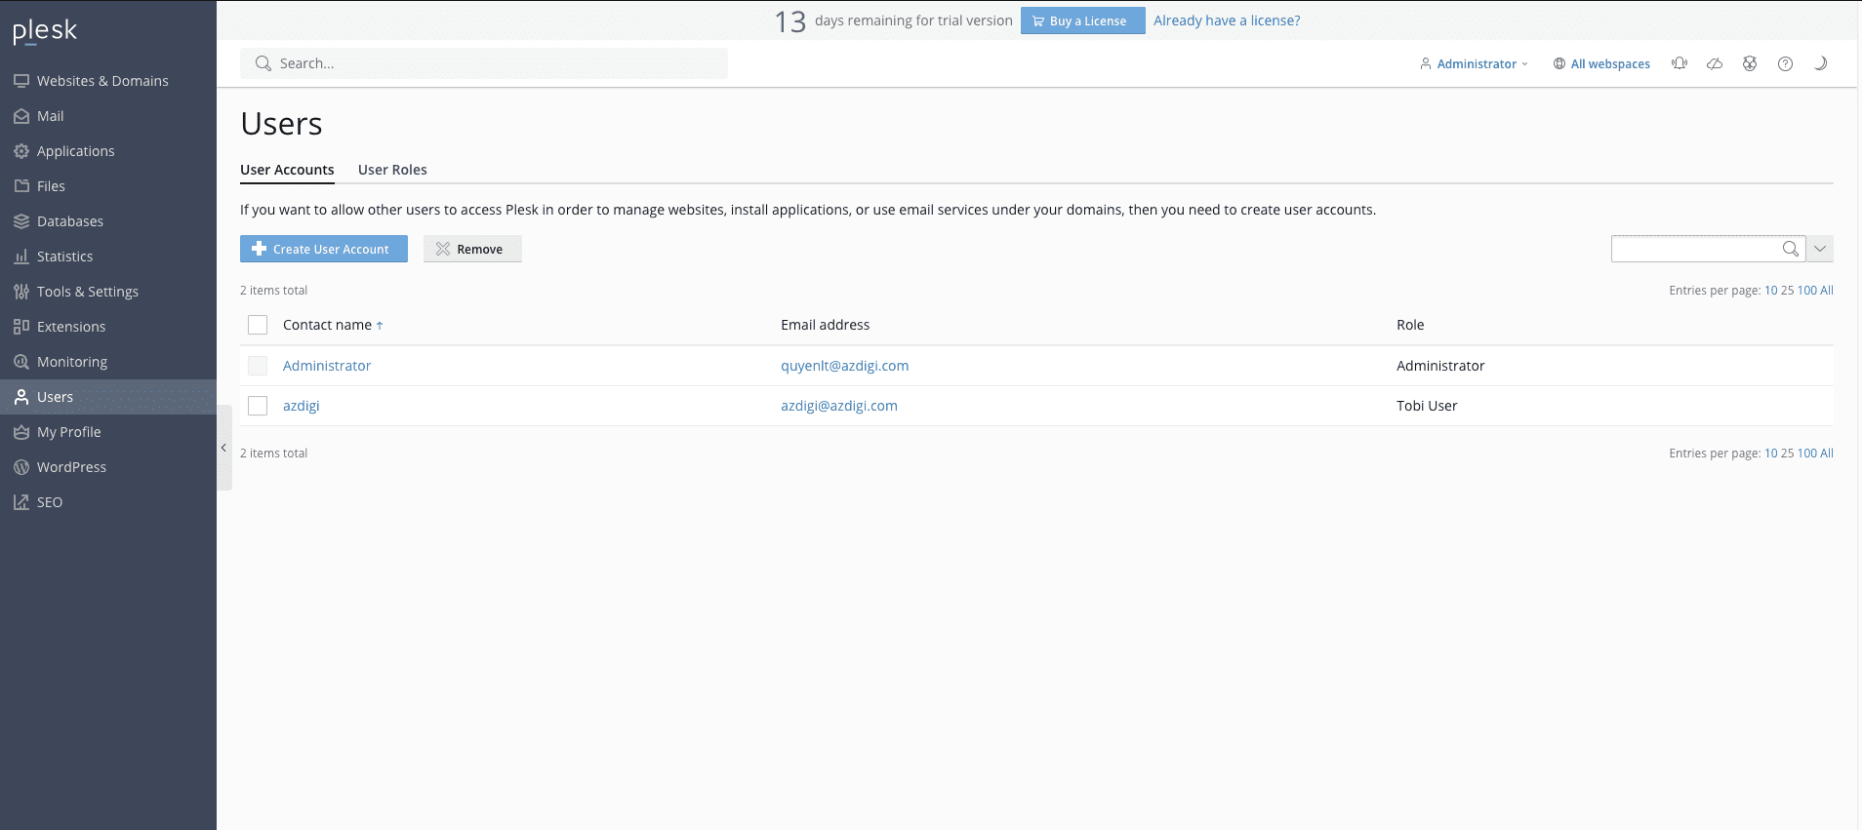The image size is (1862, 830).
Task: Open WordPress from the sidebar
Action: (71, 467)
